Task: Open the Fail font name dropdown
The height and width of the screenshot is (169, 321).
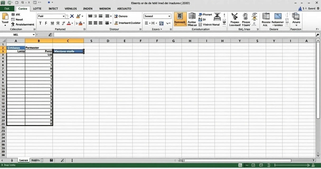Action: coord(63,16)
